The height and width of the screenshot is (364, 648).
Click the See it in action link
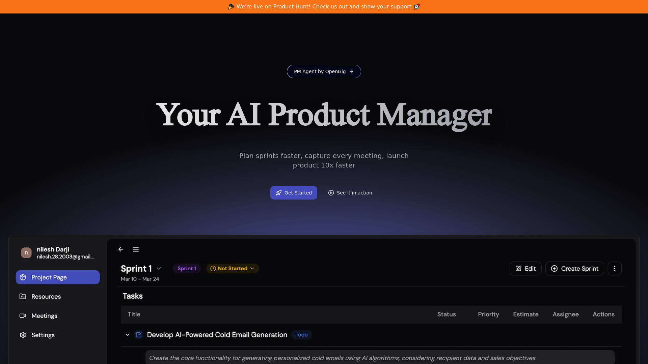[350, 192]
